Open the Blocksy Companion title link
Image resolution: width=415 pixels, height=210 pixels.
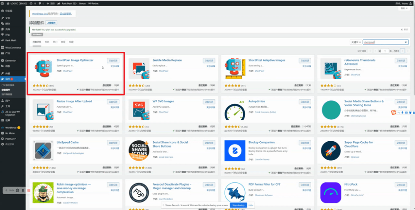click(x=261, y=142)
